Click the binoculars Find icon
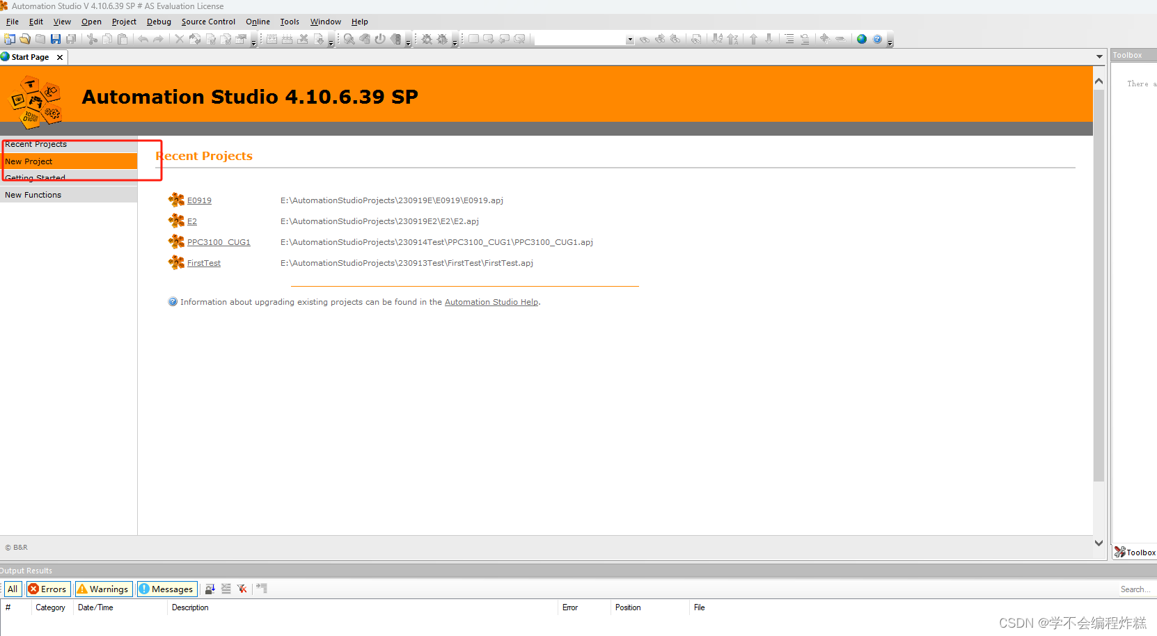The height and width of the screenshot is (636, 1157). tap(645, 39)
